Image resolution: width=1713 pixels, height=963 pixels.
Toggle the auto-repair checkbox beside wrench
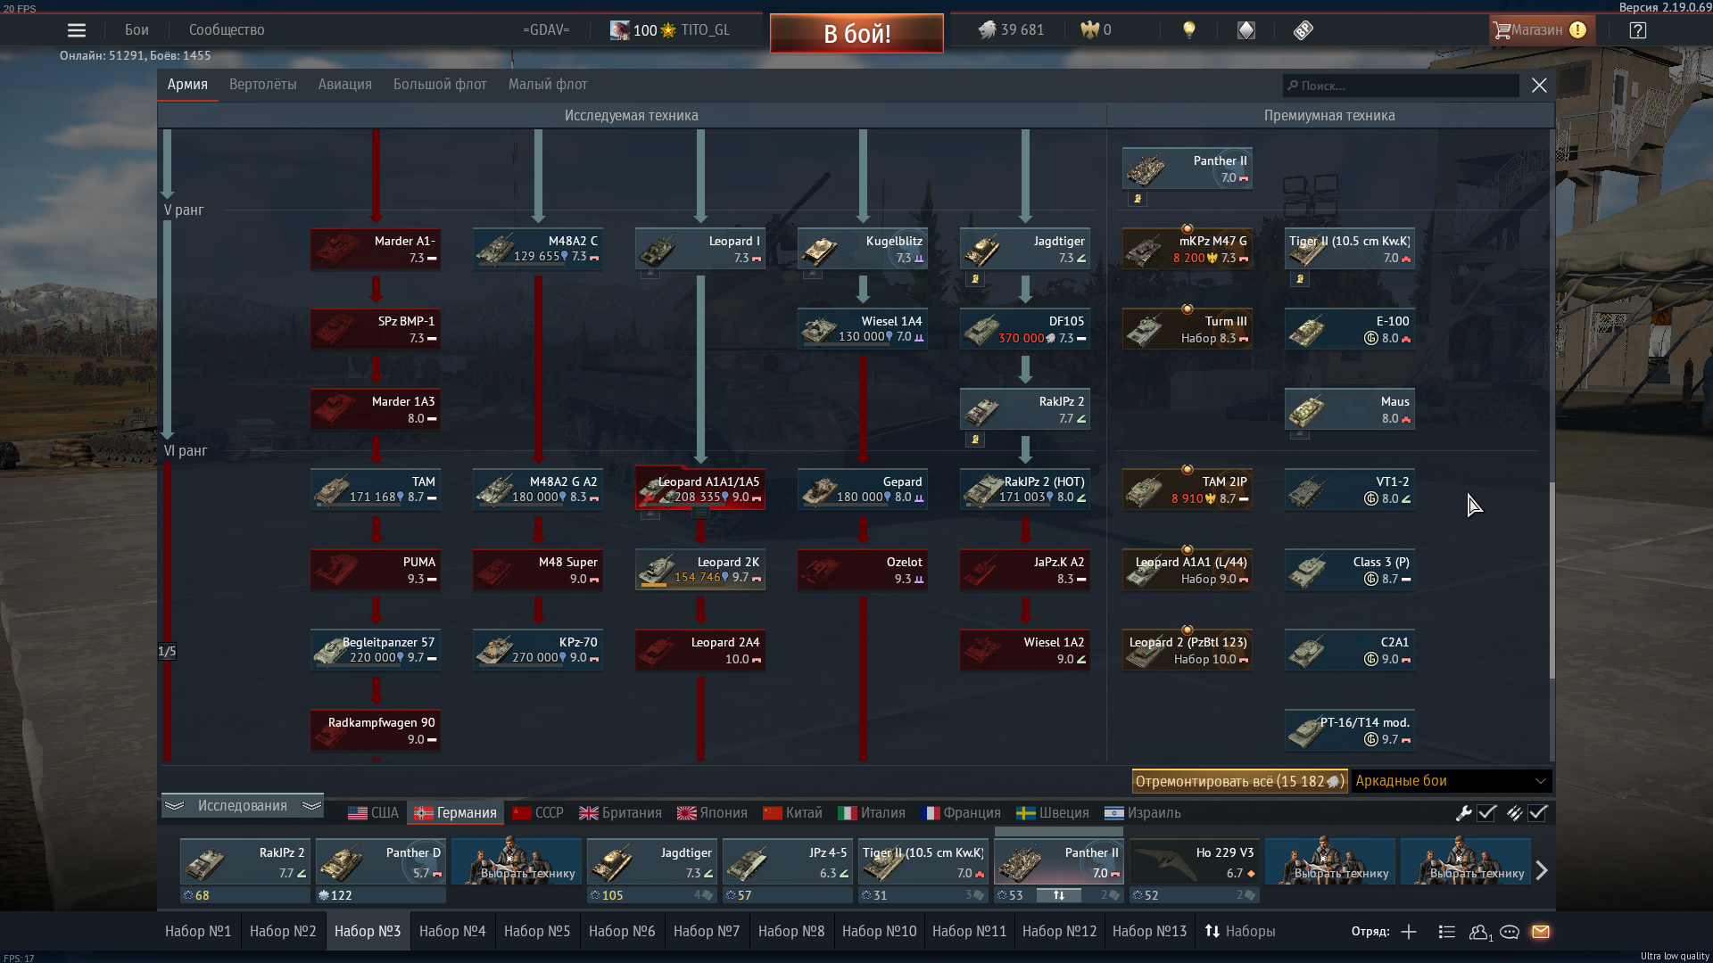coord(1486,813)
